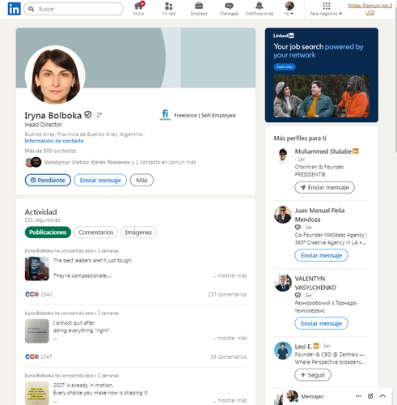Switch to the Comentarios activity tab
This screenshot has height=405, width=397.
(96, 232)
